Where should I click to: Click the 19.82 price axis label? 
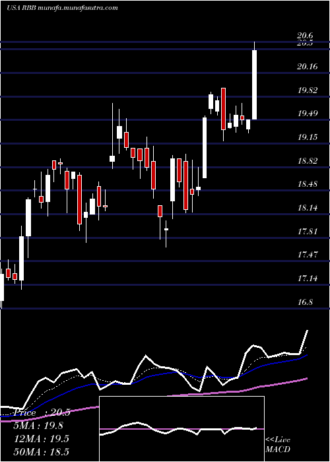pos(308,90)
